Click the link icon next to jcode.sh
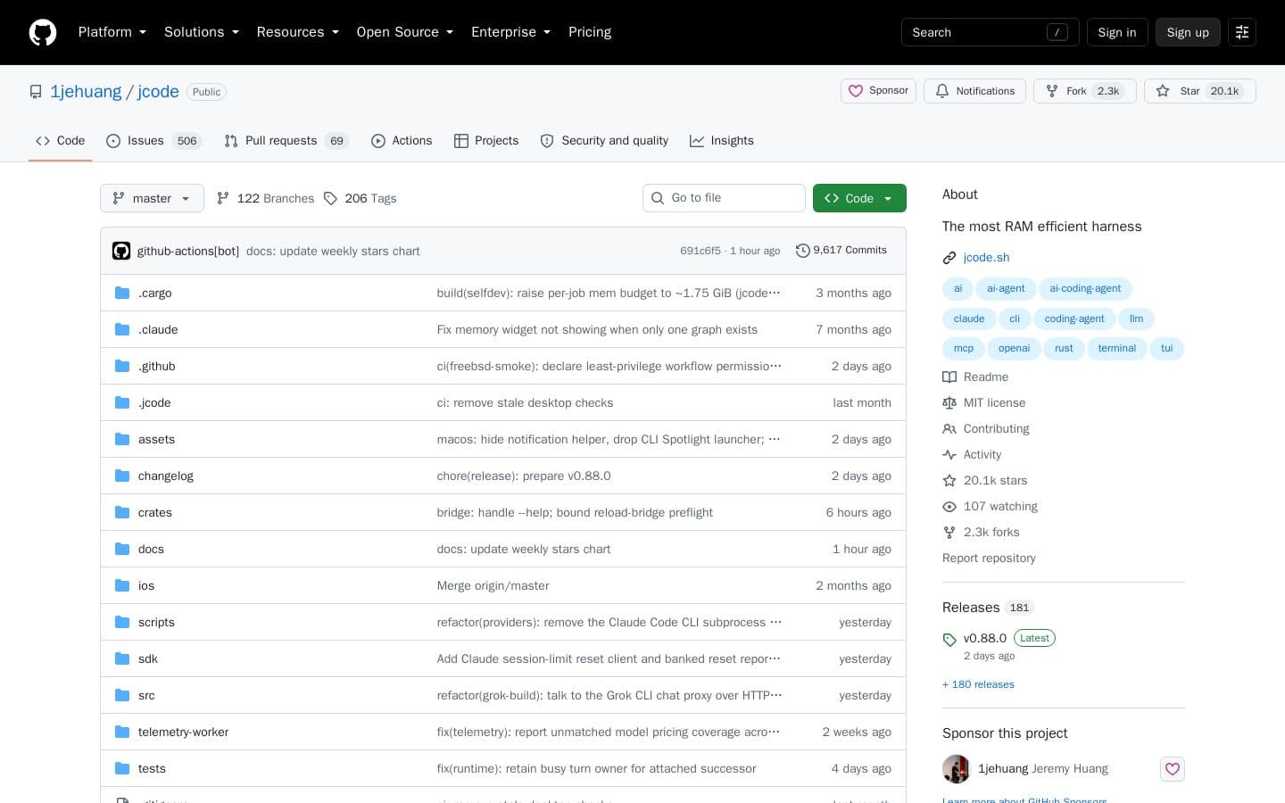1285x803 pixels. point(949,258)
